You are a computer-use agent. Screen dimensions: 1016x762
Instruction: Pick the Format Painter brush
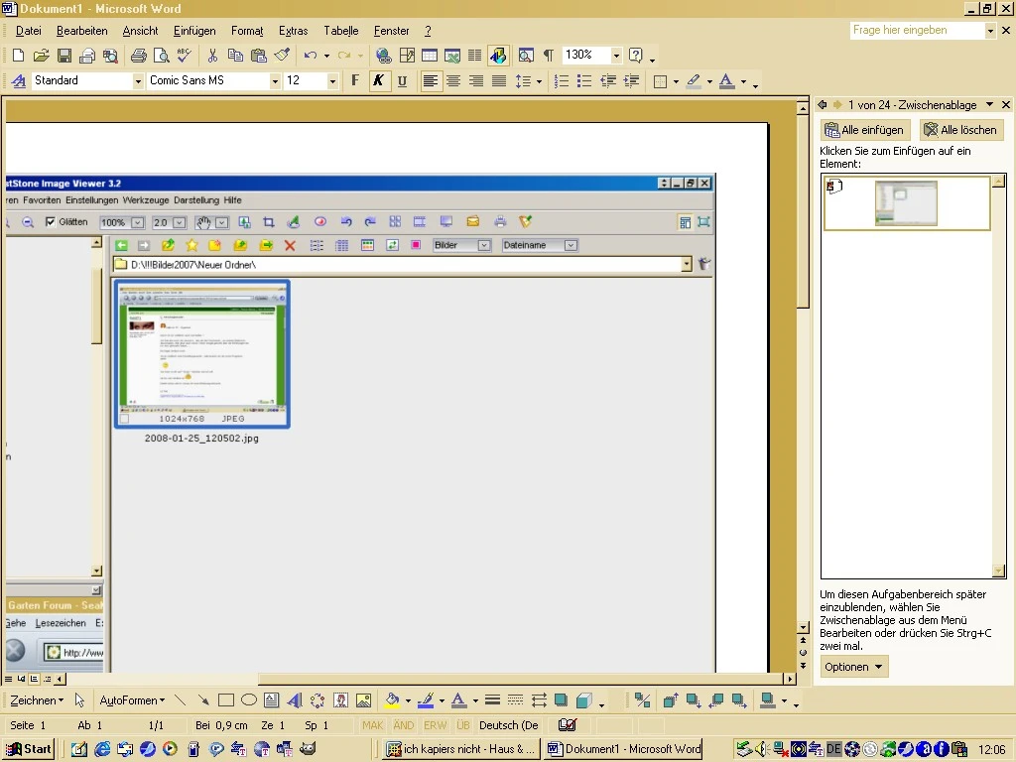(282, 56)
